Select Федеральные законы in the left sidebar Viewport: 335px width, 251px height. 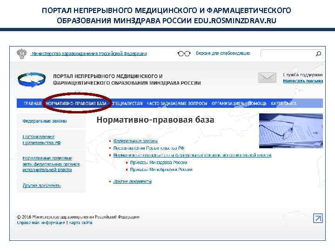click(45, 121)
